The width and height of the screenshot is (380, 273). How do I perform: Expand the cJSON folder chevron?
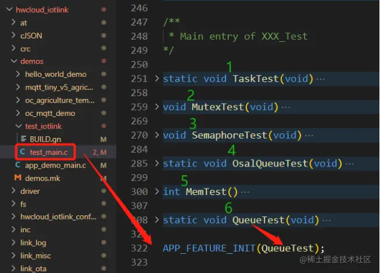(13, 36)
